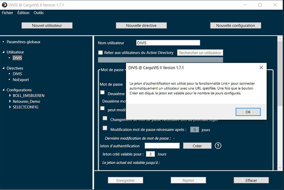Click the password days field showing 0
Screen dimensions: 284x190
coord(195,130)
